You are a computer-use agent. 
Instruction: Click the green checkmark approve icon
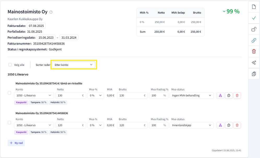click(253, 18)
